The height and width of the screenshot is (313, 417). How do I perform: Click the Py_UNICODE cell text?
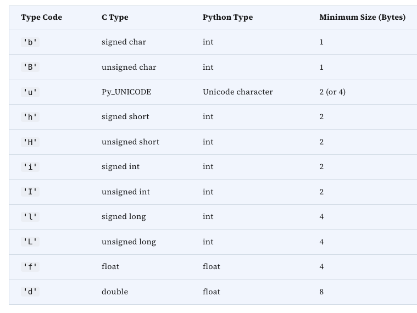coord(126,92)
